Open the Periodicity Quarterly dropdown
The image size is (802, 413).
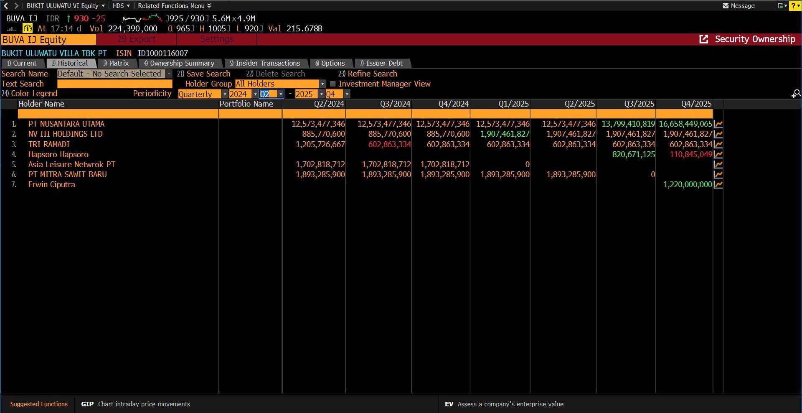(224, 94)
